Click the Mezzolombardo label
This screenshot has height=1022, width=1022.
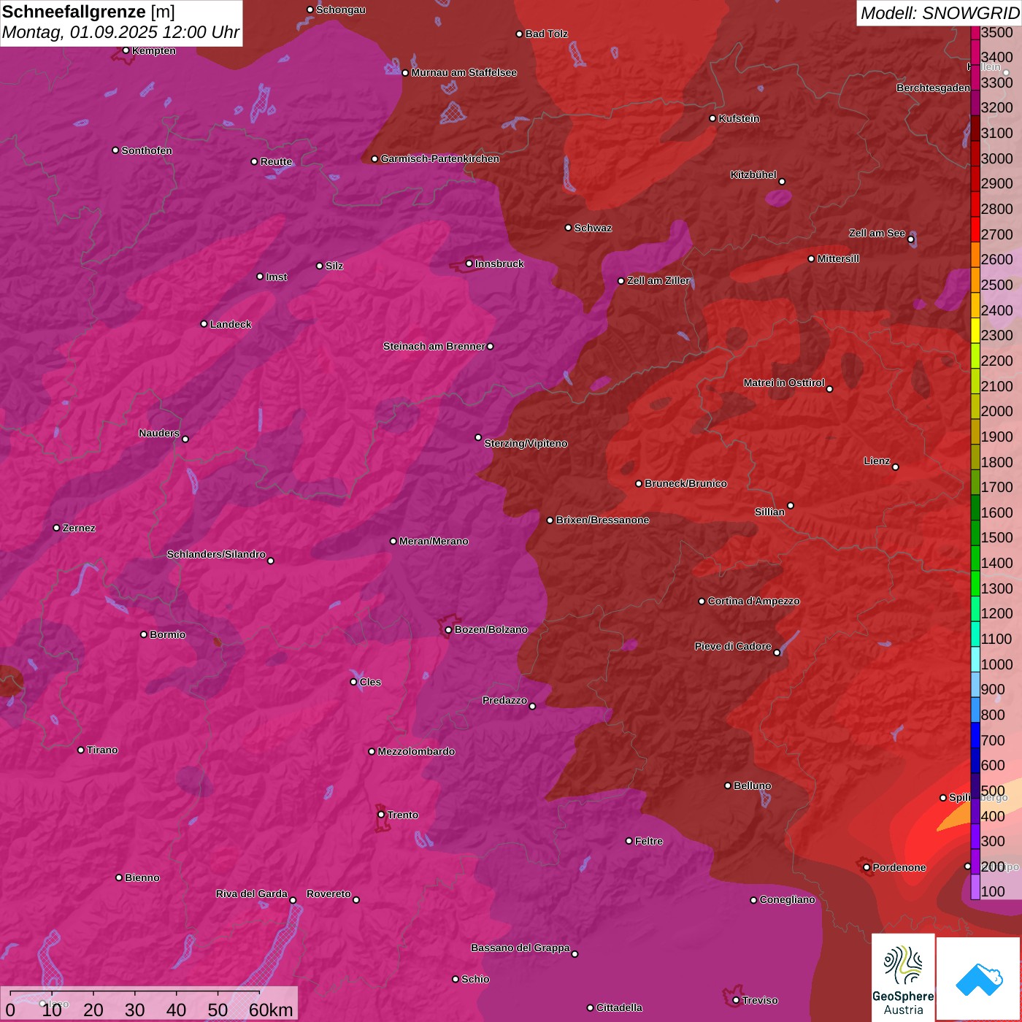click(416, 751)
